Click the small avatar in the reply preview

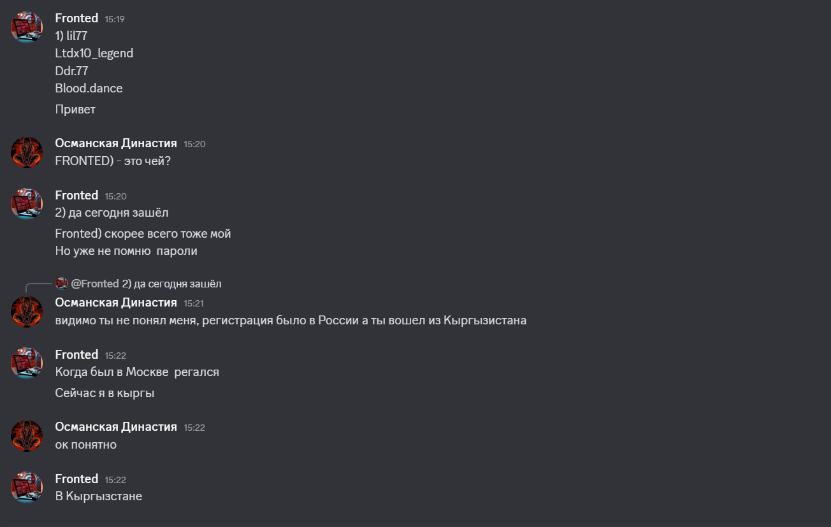62,284
